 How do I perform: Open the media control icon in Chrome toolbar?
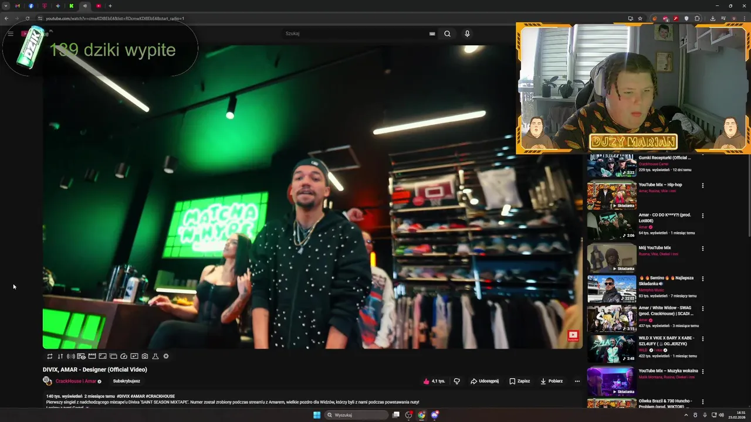(x=723, y=19)
